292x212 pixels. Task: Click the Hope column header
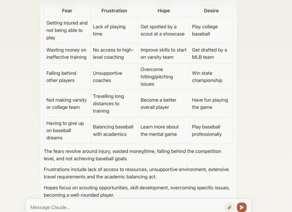pyautogui.click(x=163, y=11)
